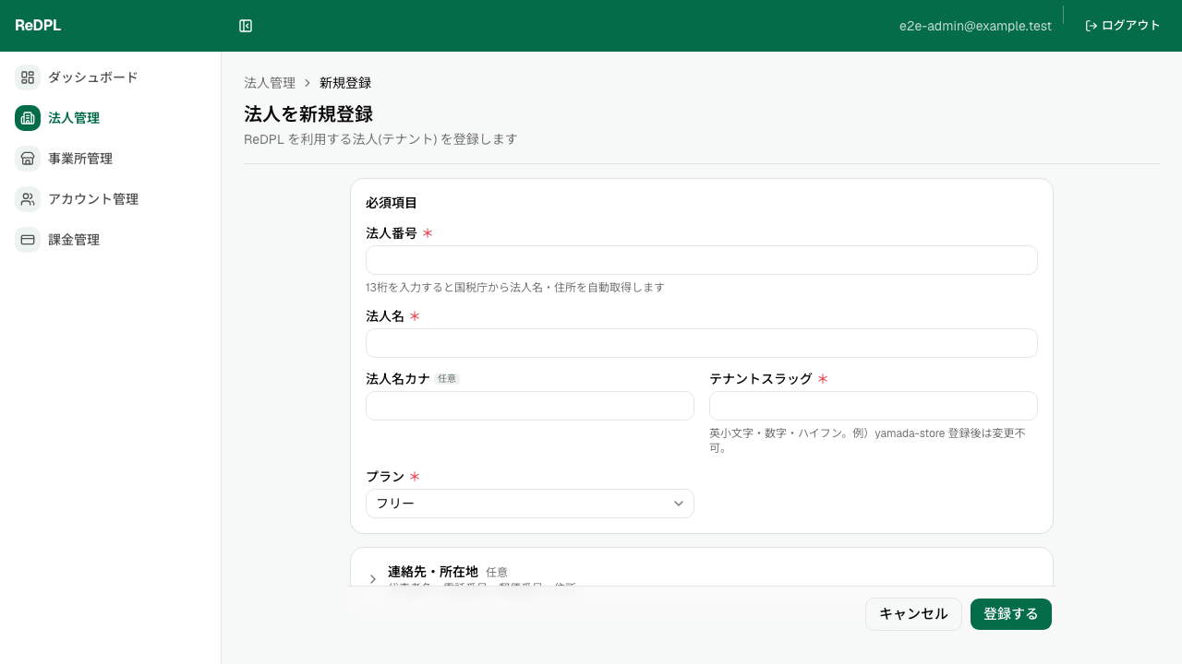Expand the 連絡先・所在地 section chevron
This screenshot has width=1182, height=664.
pos(373,579)
